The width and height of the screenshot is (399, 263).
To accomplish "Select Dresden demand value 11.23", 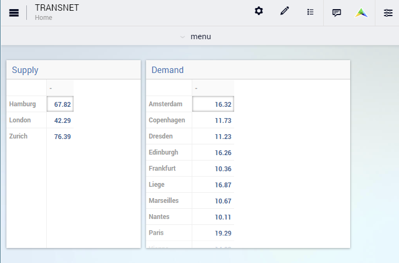I will pos(213,136).
